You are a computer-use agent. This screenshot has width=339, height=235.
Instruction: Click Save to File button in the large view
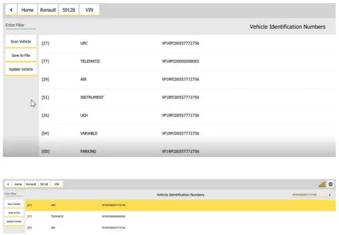click(21, 55)
